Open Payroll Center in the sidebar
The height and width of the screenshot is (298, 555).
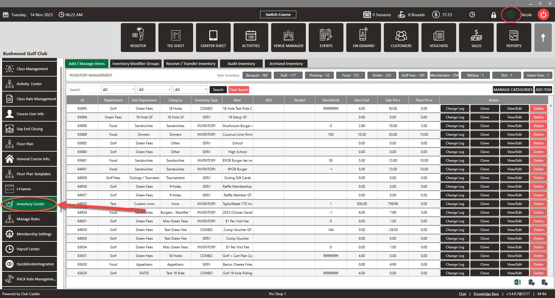pos(29,249)
